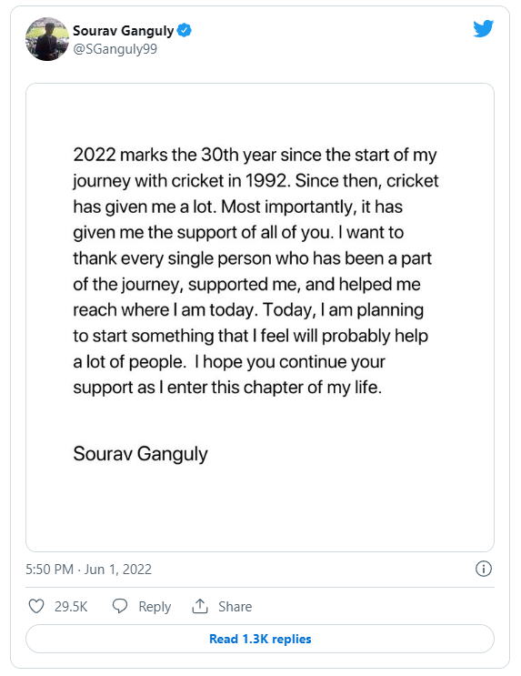This screenshot has width=521, height=676.
Task: Click the blue verified badge
Action: click(185, 31)
